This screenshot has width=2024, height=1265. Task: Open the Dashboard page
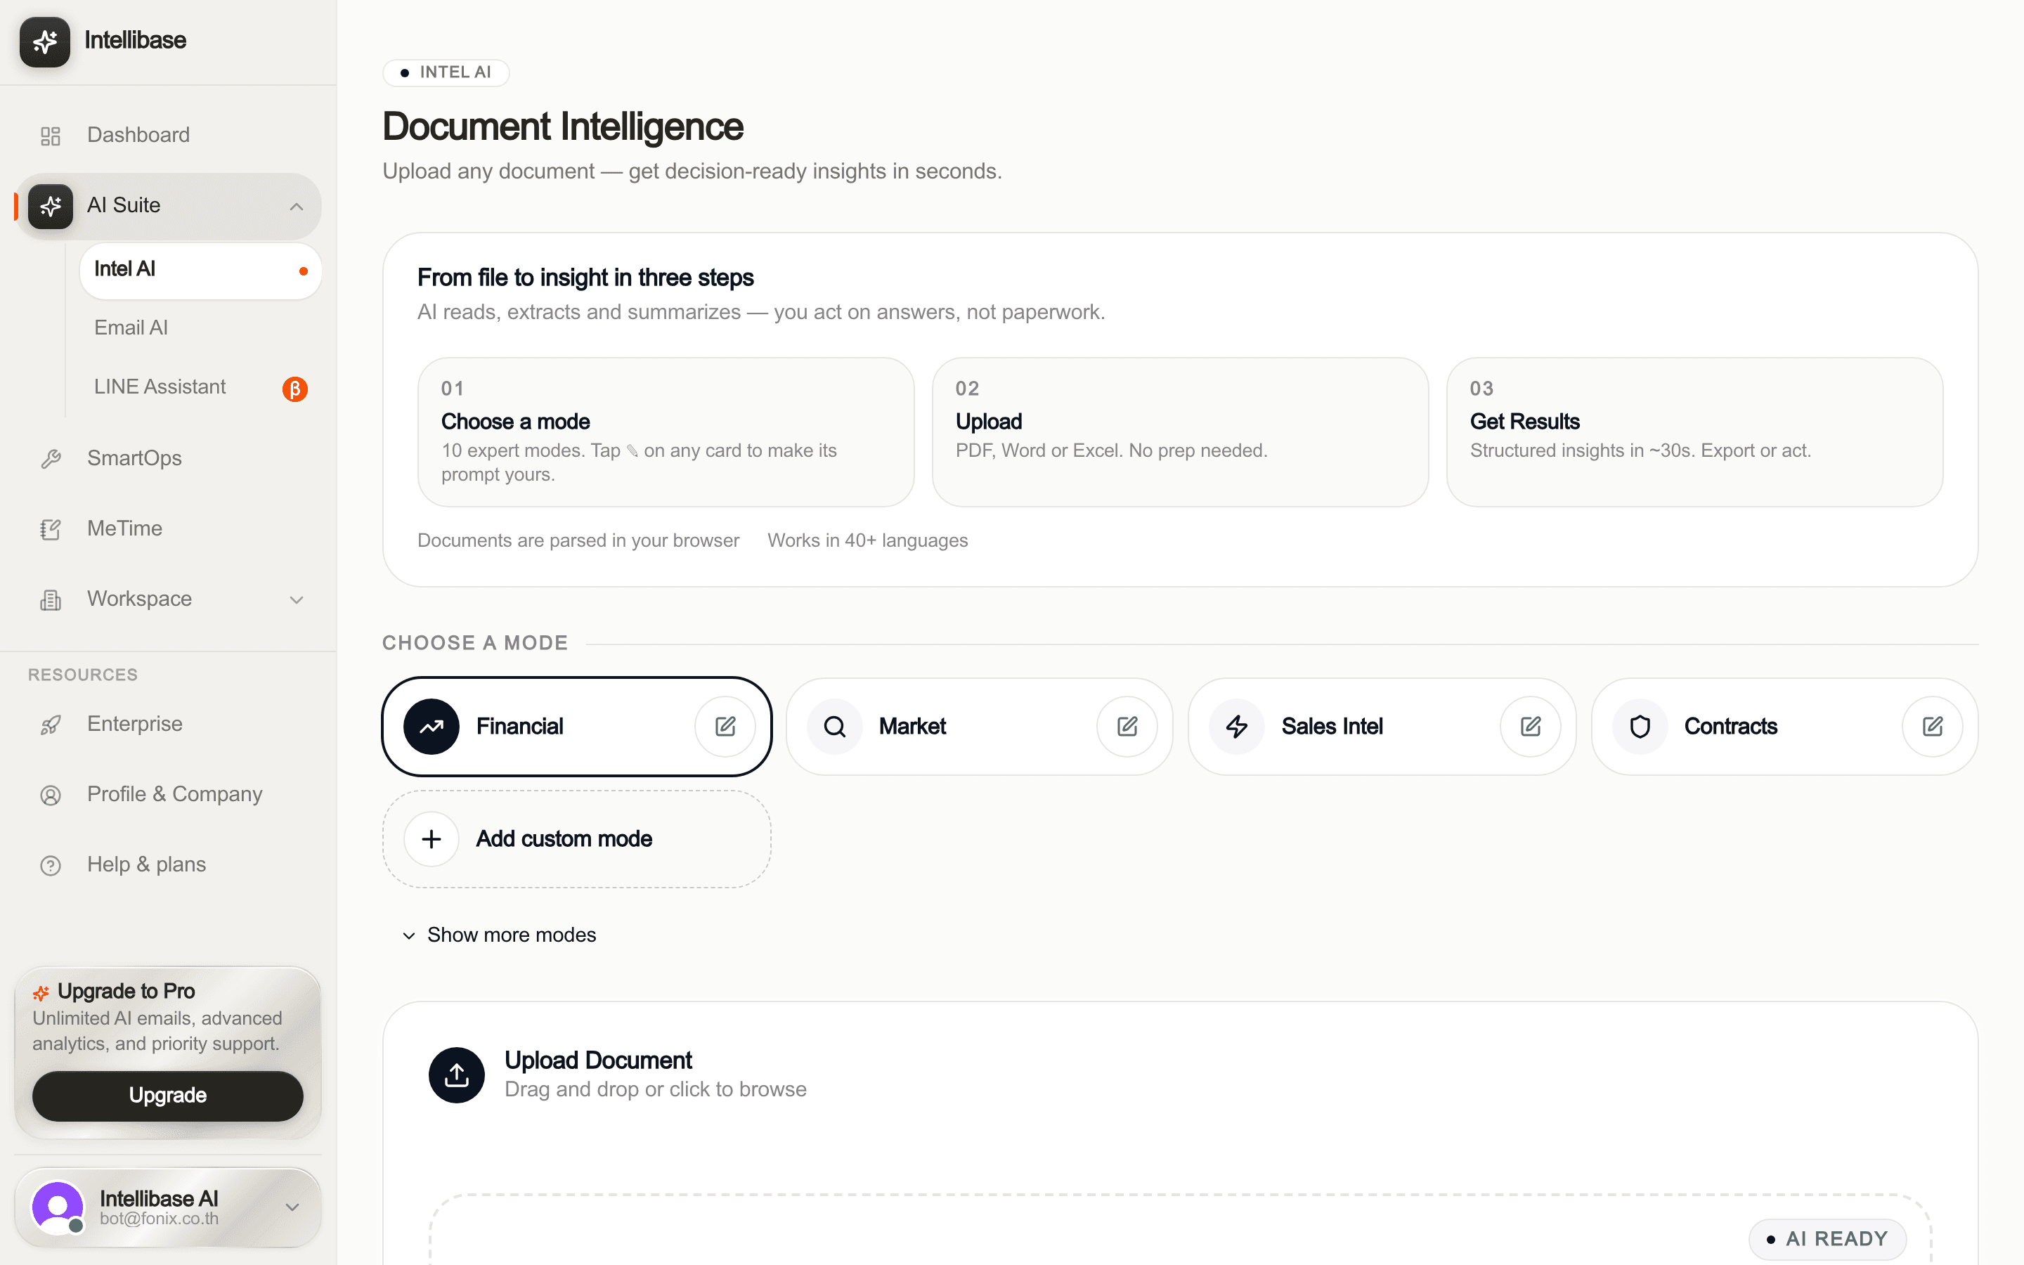pyautogui.click(x=168, y=136)
